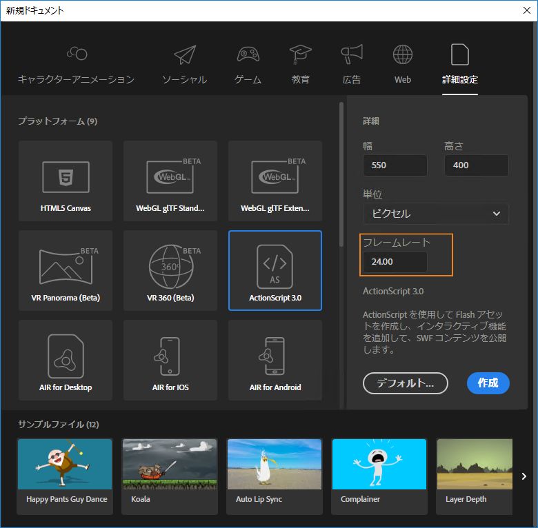Choose the HTML5 Canvas platform icon
This screenshot has height=528, width=538.
click(x=66, y=181)
